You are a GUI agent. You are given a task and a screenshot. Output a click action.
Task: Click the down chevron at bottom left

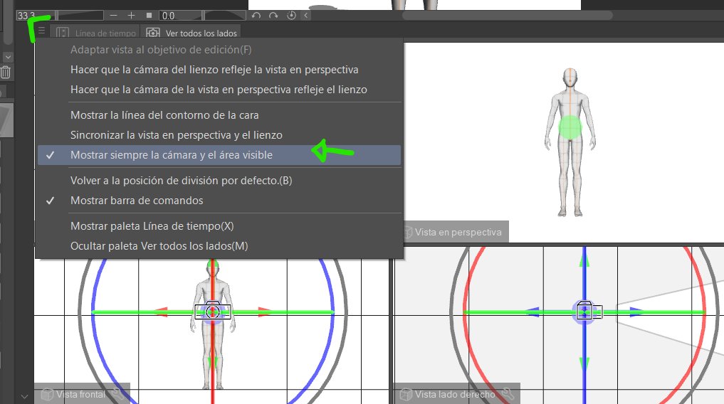tap(24, 395)
